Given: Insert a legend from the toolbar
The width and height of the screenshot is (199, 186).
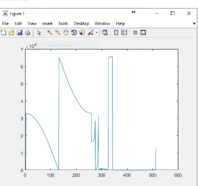Looking at the screenshot, I should tap(124, 32).
